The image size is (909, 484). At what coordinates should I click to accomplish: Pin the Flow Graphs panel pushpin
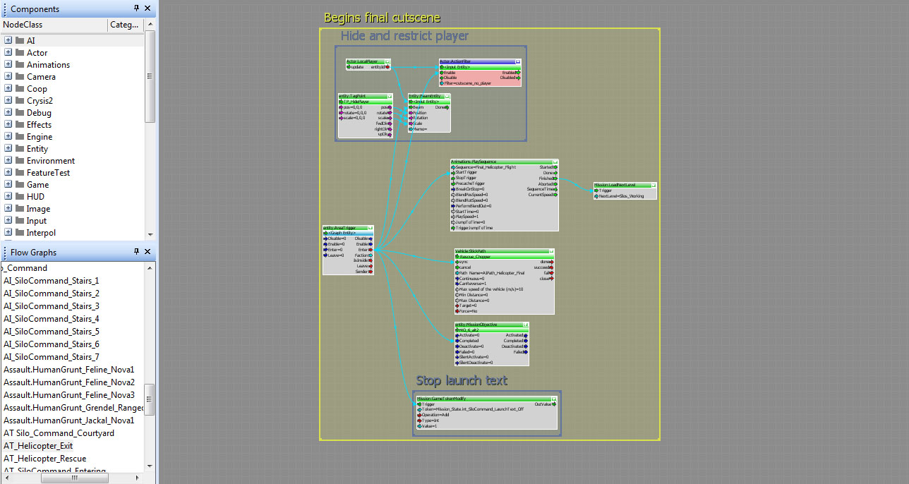click(136, 252)
